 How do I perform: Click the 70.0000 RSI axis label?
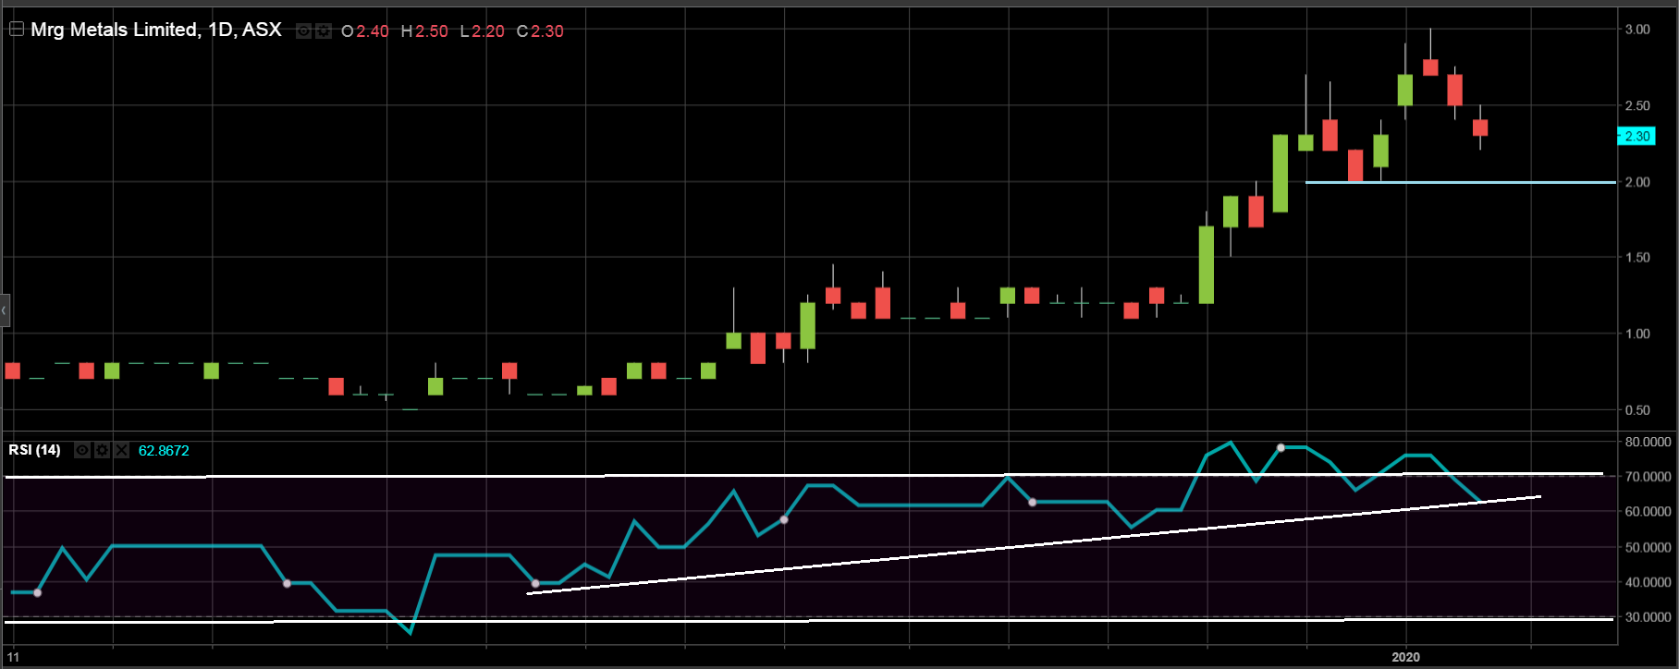click(1648, 477)
